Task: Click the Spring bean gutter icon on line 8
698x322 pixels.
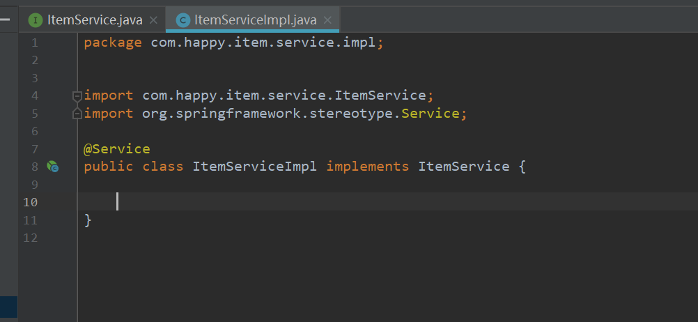Action: pos(52,167)
